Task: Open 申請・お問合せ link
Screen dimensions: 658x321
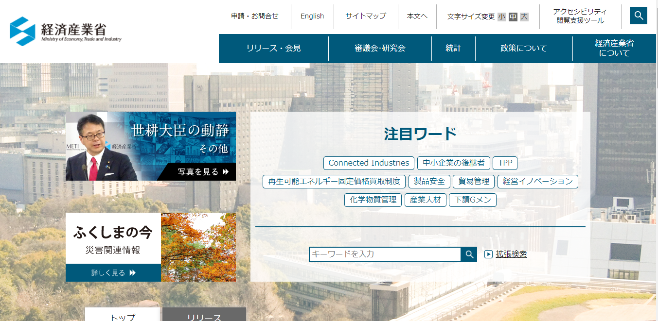Action: [255, 16]
